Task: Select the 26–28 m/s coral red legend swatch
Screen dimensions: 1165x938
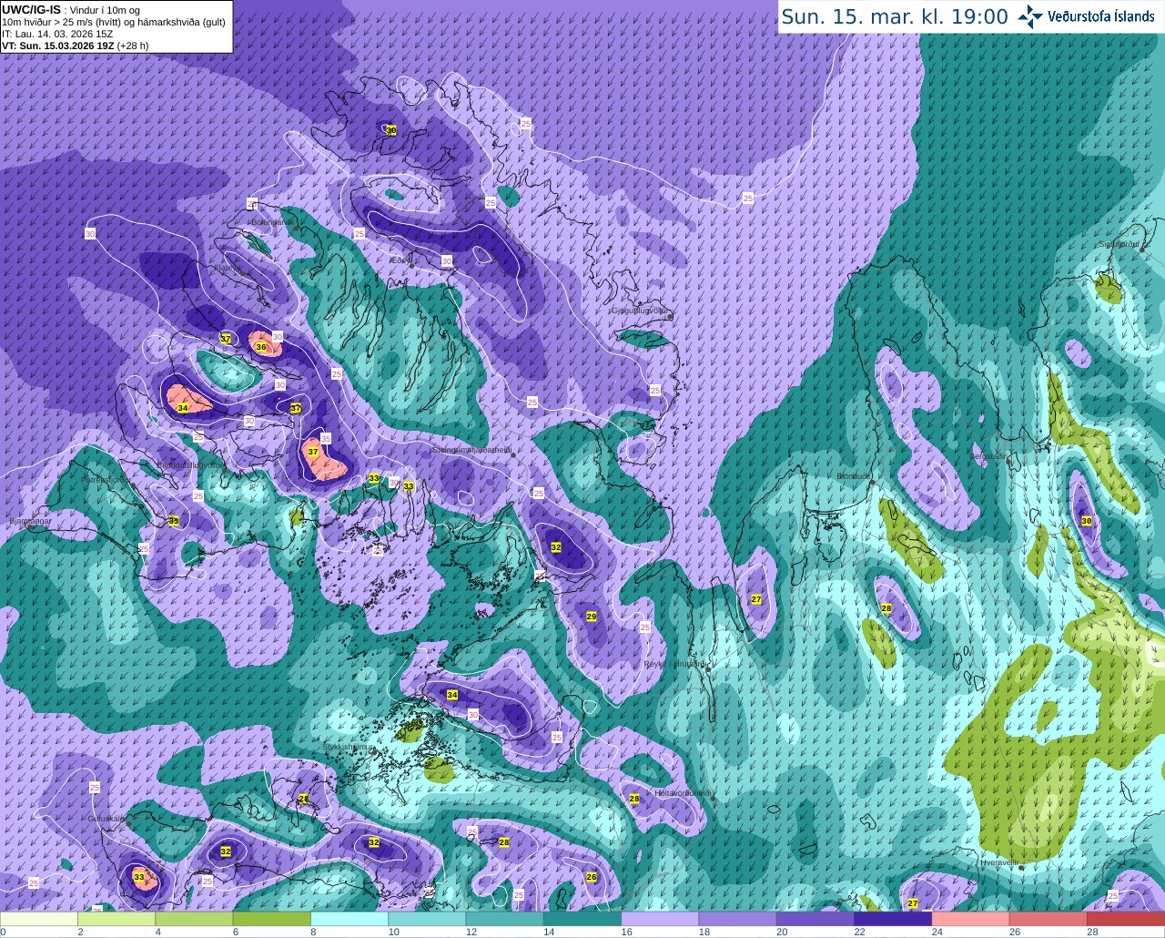Action: 1048,919
